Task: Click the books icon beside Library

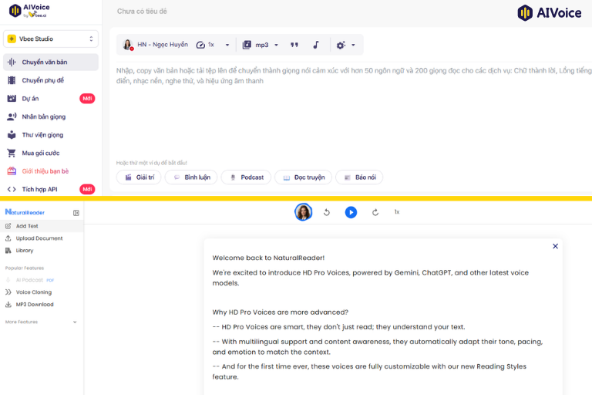Action: tap(8, 250)
